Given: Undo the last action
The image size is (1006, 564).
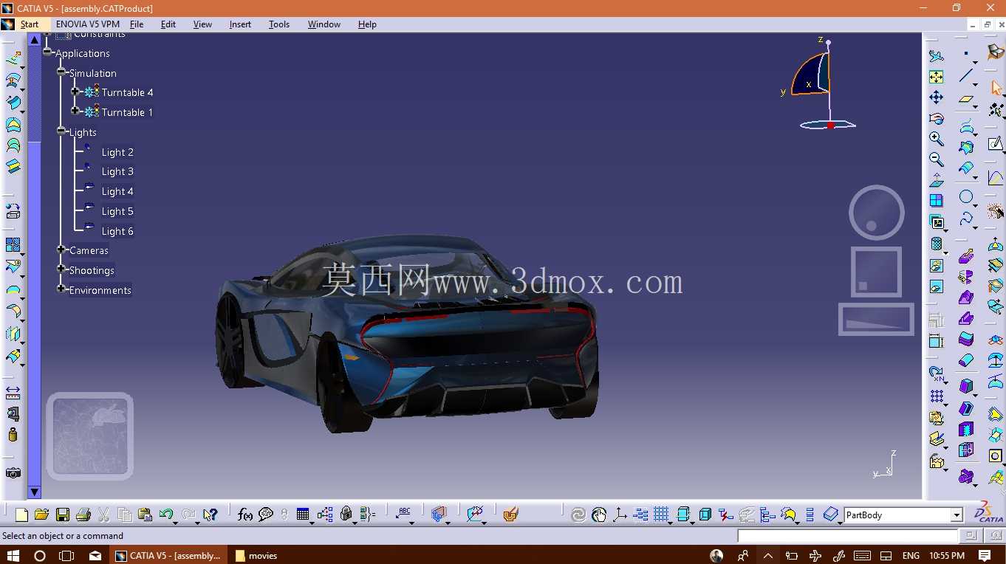Looking at the screenshot, I should pyautogui.click(x=165, y=515).
